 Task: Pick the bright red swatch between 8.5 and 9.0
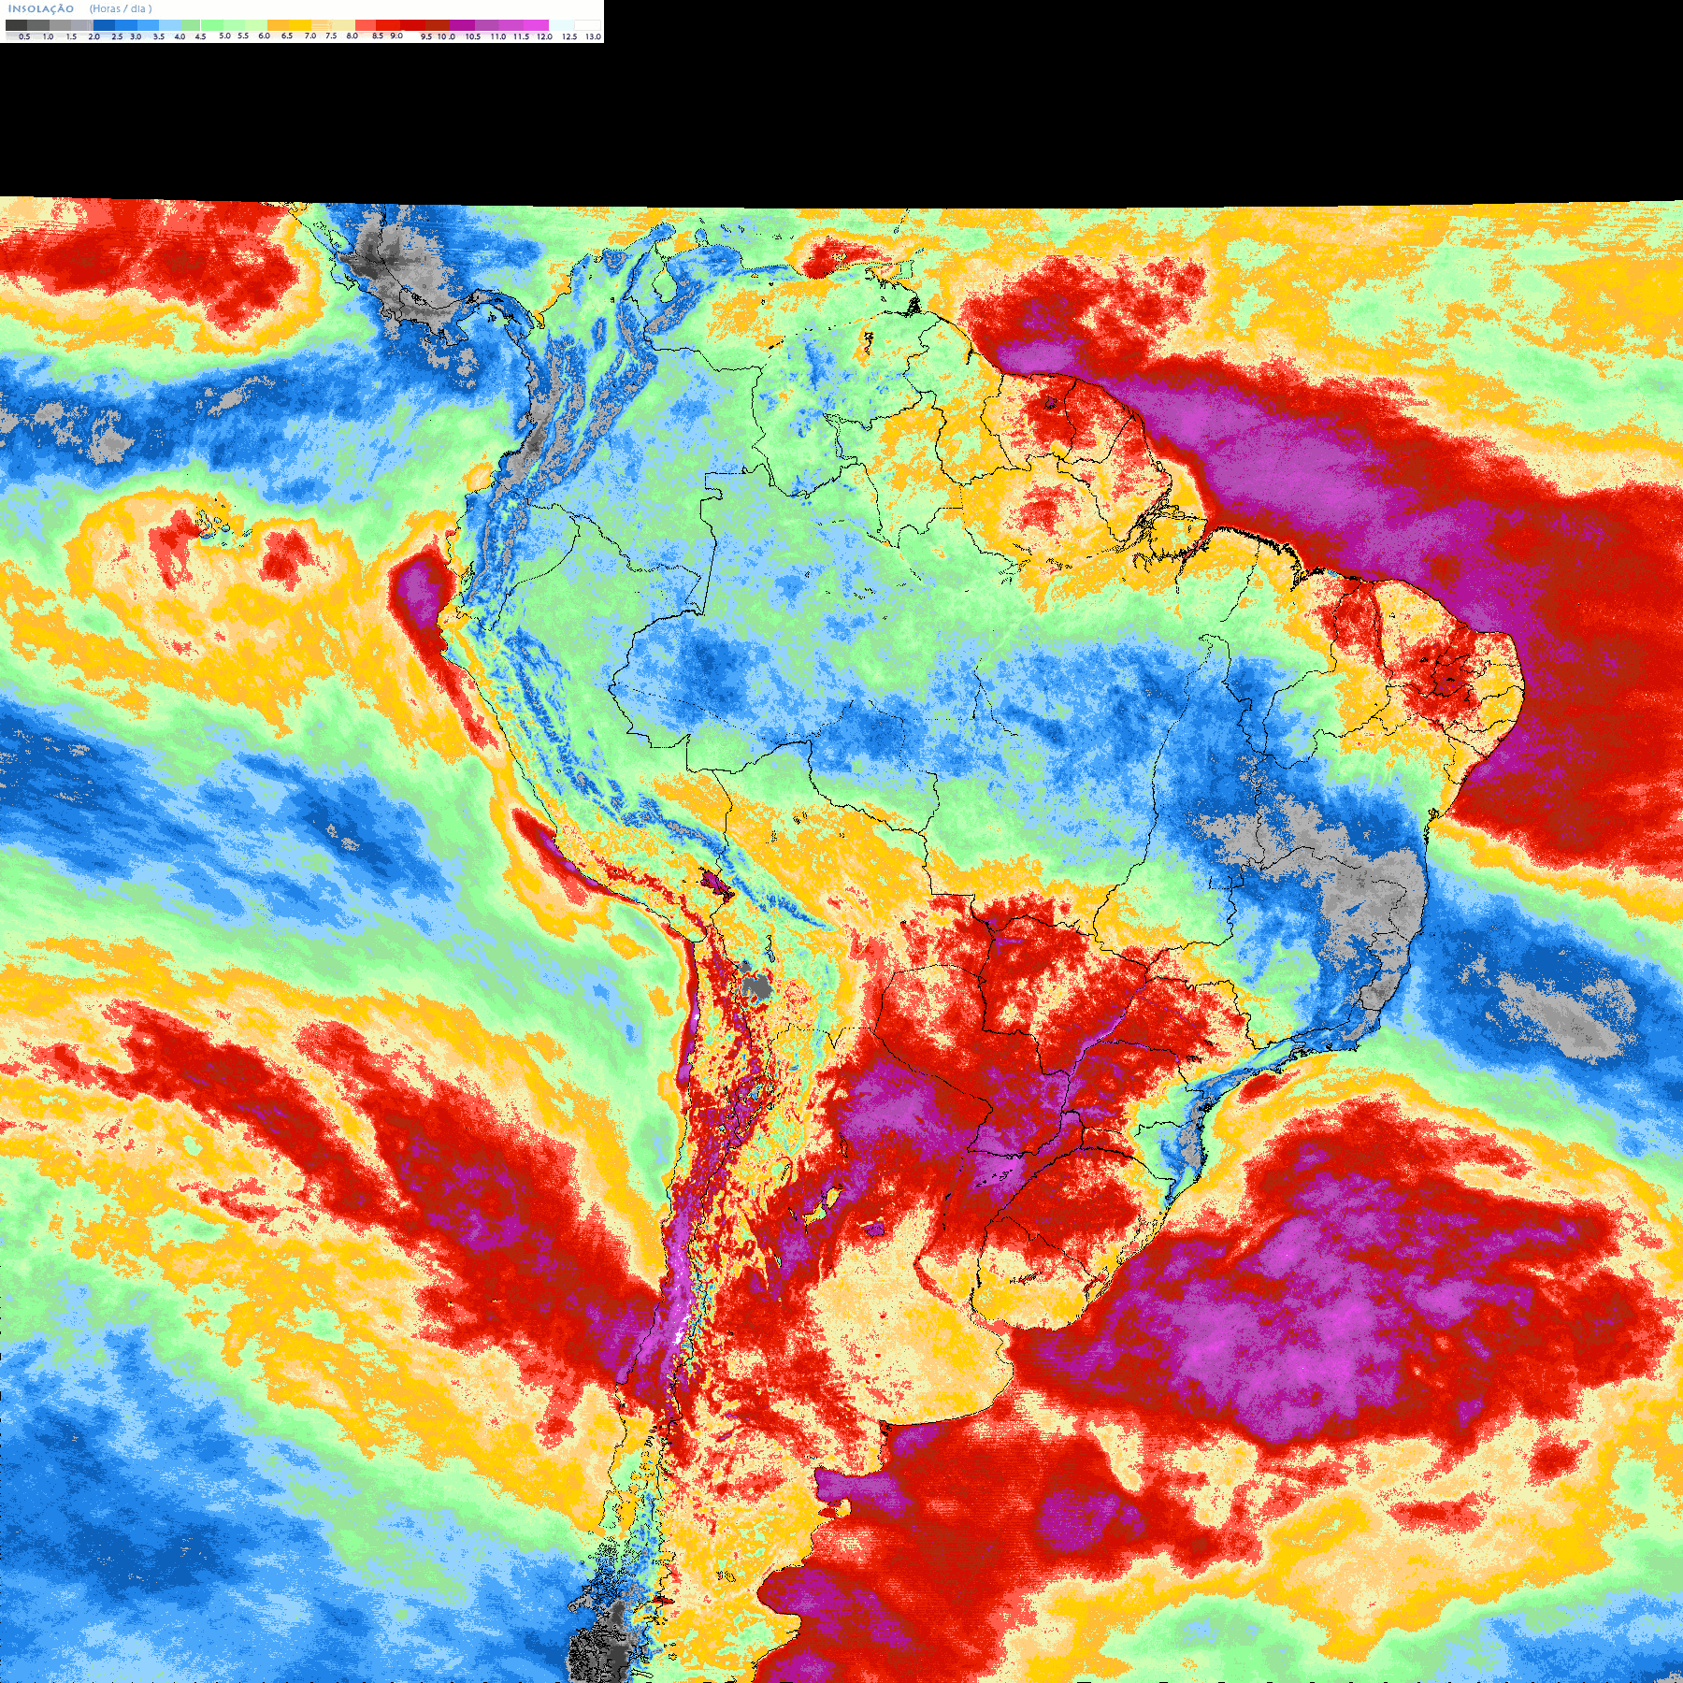pyautogui.click(x=388, y=25)
